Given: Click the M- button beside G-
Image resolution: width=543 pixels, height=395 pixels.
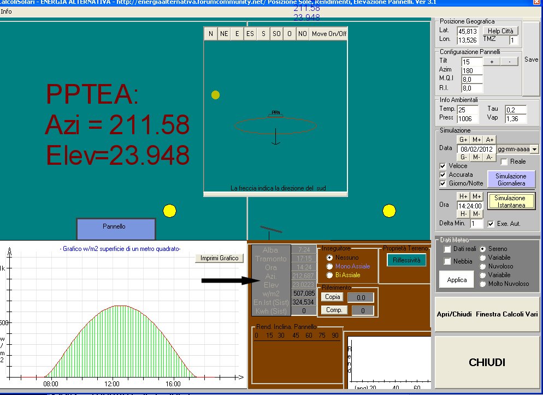Looking at the screenshot, I should click(x=476, y=157).
